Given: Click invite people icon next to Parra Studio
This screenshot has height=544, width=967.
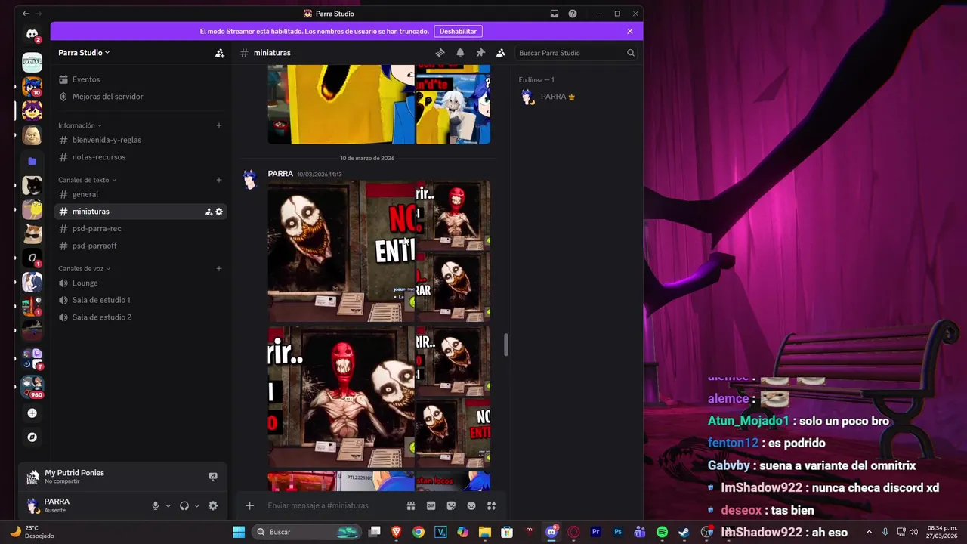Looking at the screenshot, I should pyautogui.click(x=219, y=53).
